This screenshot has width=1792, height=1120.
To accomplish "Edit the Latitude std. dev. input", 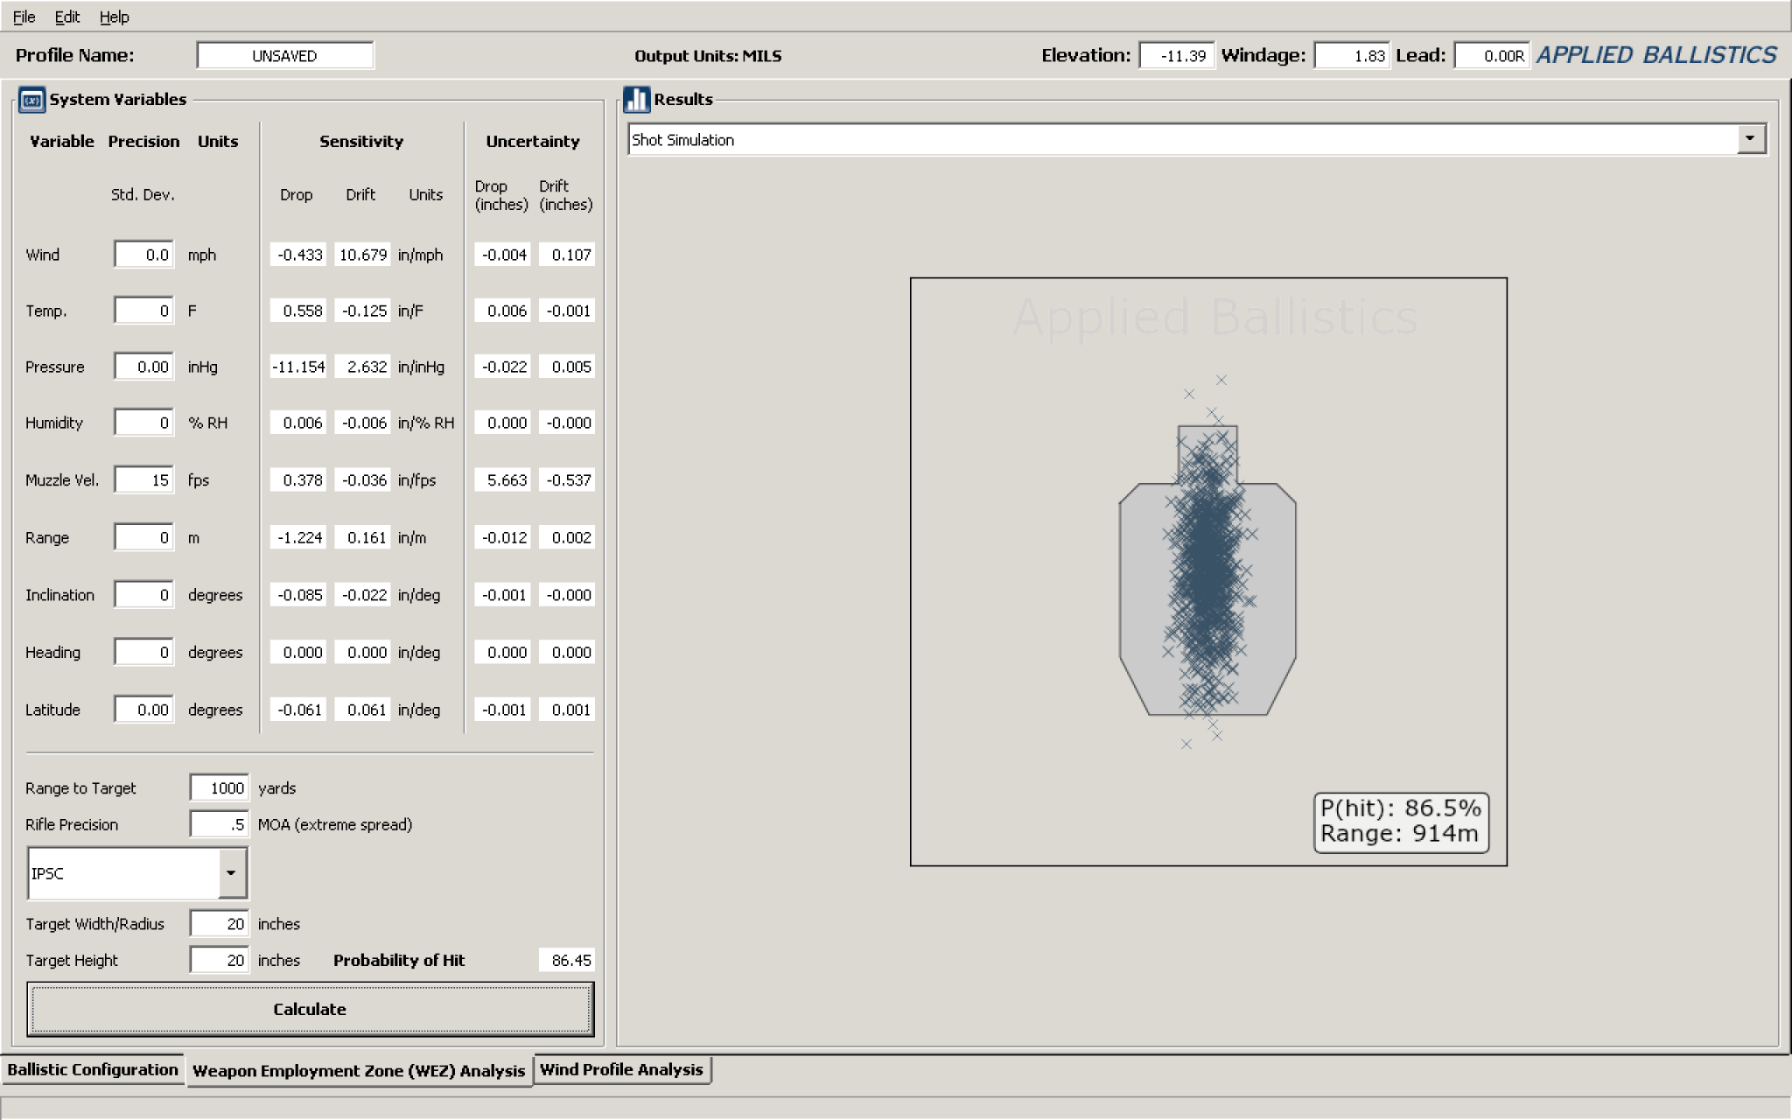I will (143, 710).
